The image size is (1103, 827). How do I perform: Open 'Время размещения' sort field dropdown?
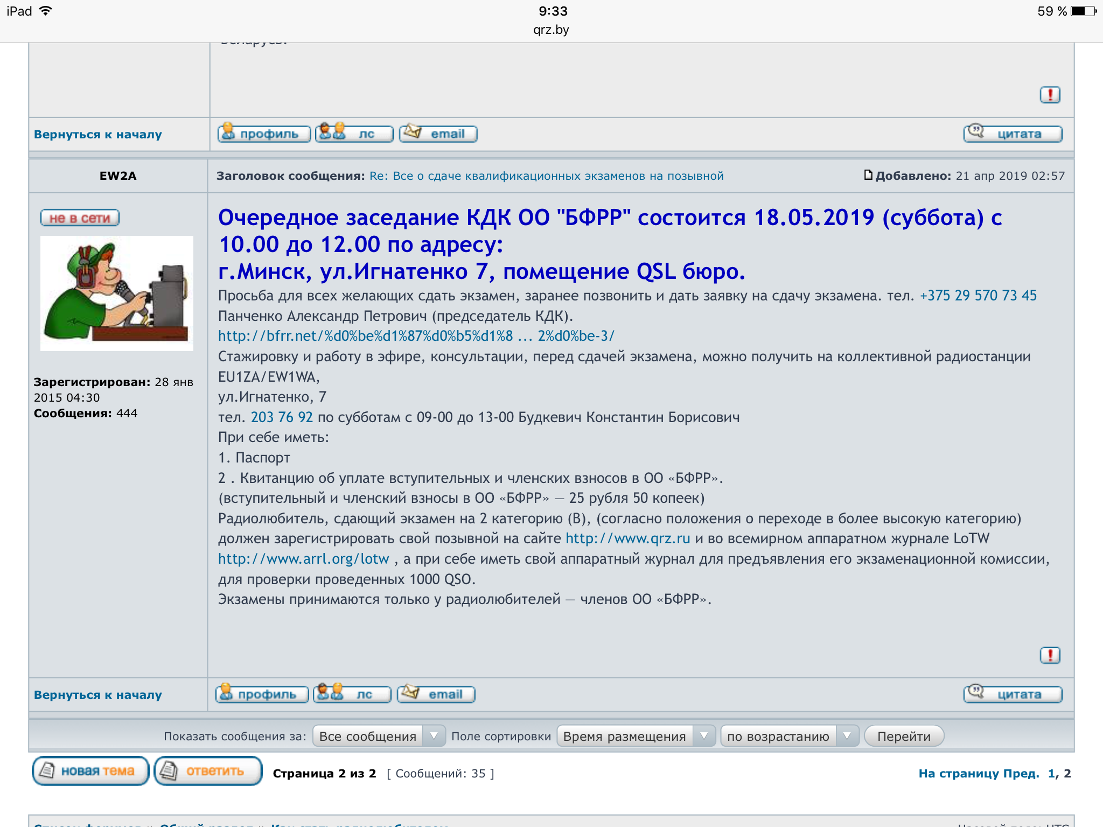point(636,736)
